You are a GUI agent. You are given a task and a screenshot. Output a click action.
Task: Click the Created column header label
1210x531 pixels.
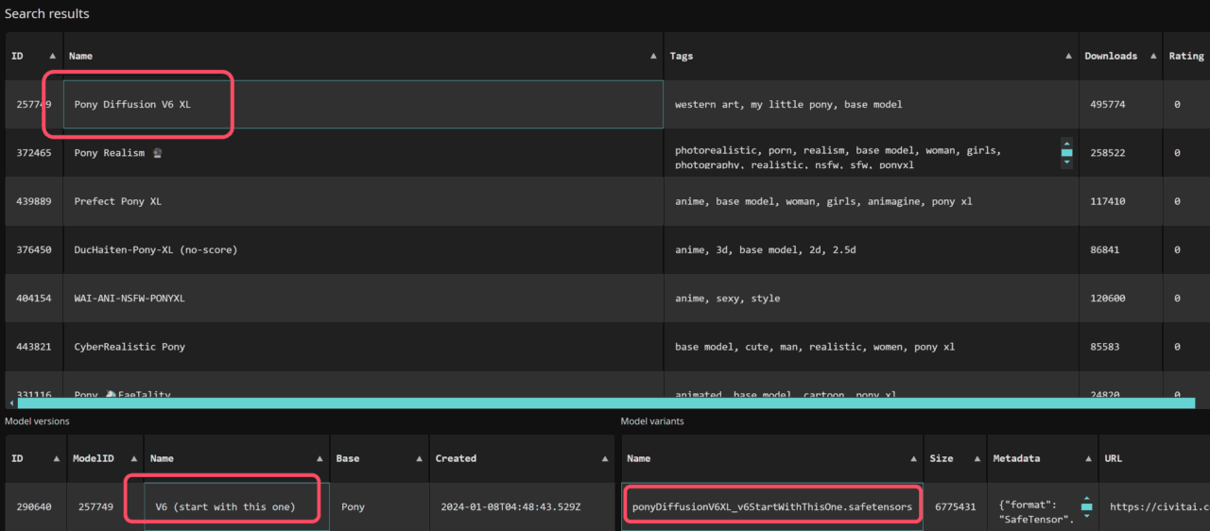[456, 459]
